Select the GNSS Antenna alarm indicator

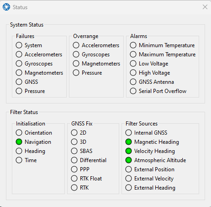[x=133, y=82]
